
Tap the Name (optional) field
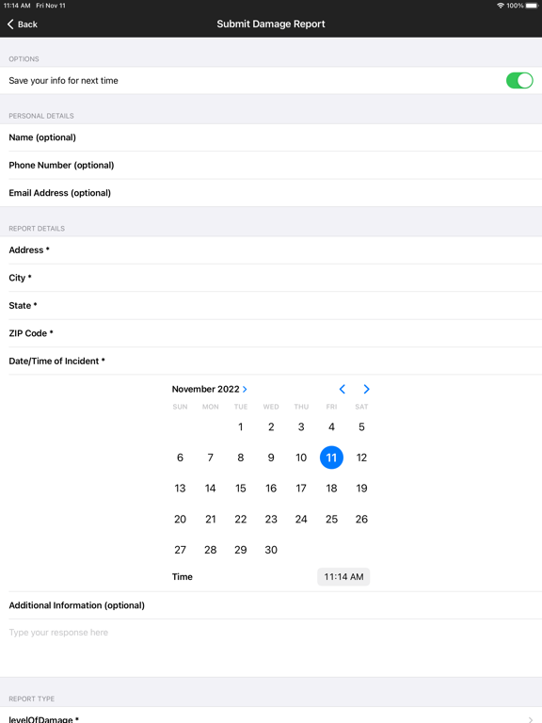(x=271, y=137)
